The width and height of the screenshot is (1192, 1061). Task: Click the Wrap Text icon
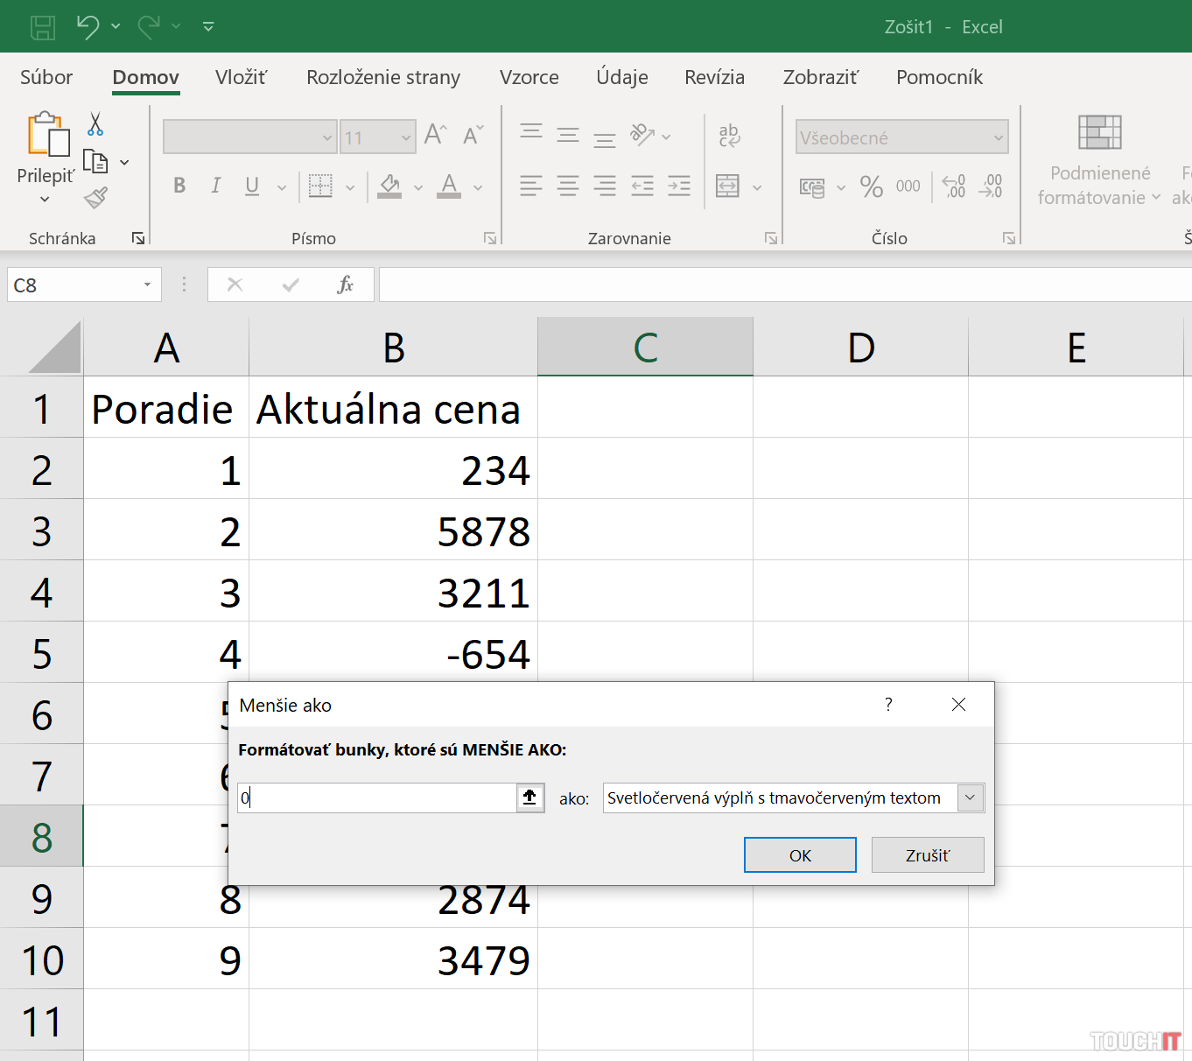[x=729, y=135]
